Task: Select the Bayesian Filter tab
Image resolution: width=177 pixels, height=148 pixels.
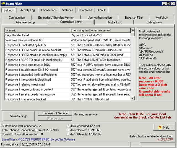Action: tap(134, 17)
